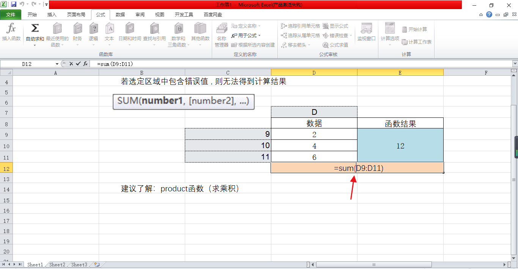
Task: Click the Insert Worksheet tab icon
Action: pyautogui.click(x=97, y=264)
